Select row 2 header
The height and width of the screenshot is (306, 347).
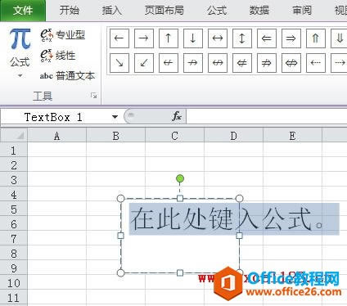pyautogui.click(x=14, y=164)
